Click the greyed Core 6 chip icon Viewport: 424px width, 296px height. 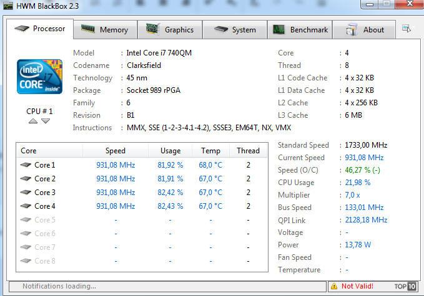(x=26, y=233)
